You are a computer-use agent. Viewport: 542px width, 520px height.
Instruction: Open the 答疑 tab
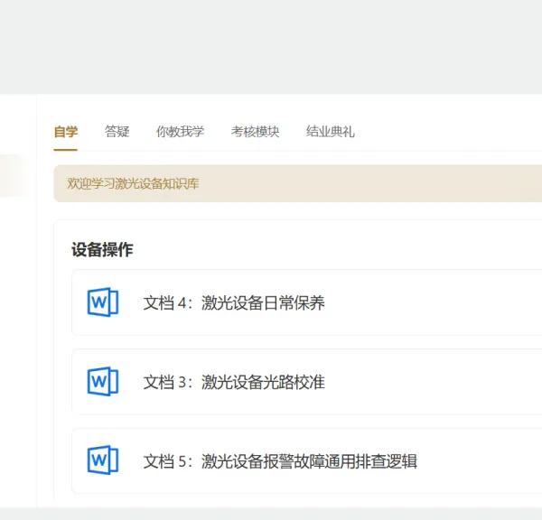click(x=117, y=132)
